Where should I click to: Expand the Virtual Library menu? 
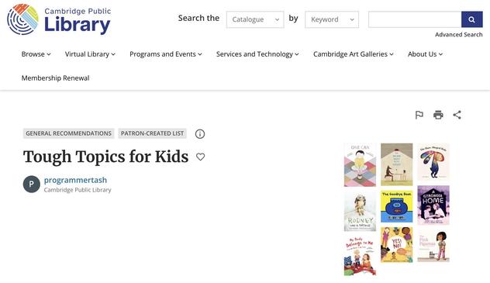(x=90, y=54)
